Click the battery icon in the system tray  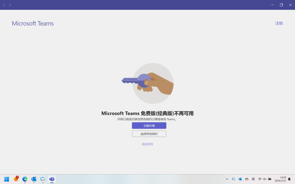pyautogui.click(x=270, y=179)
